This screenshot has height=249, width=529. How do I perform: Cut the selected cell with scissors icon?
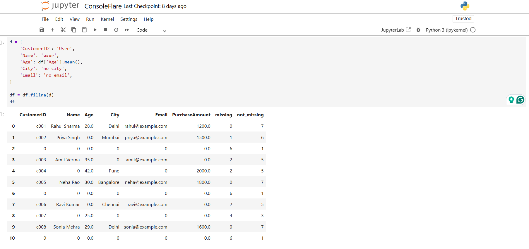(63, 30)
